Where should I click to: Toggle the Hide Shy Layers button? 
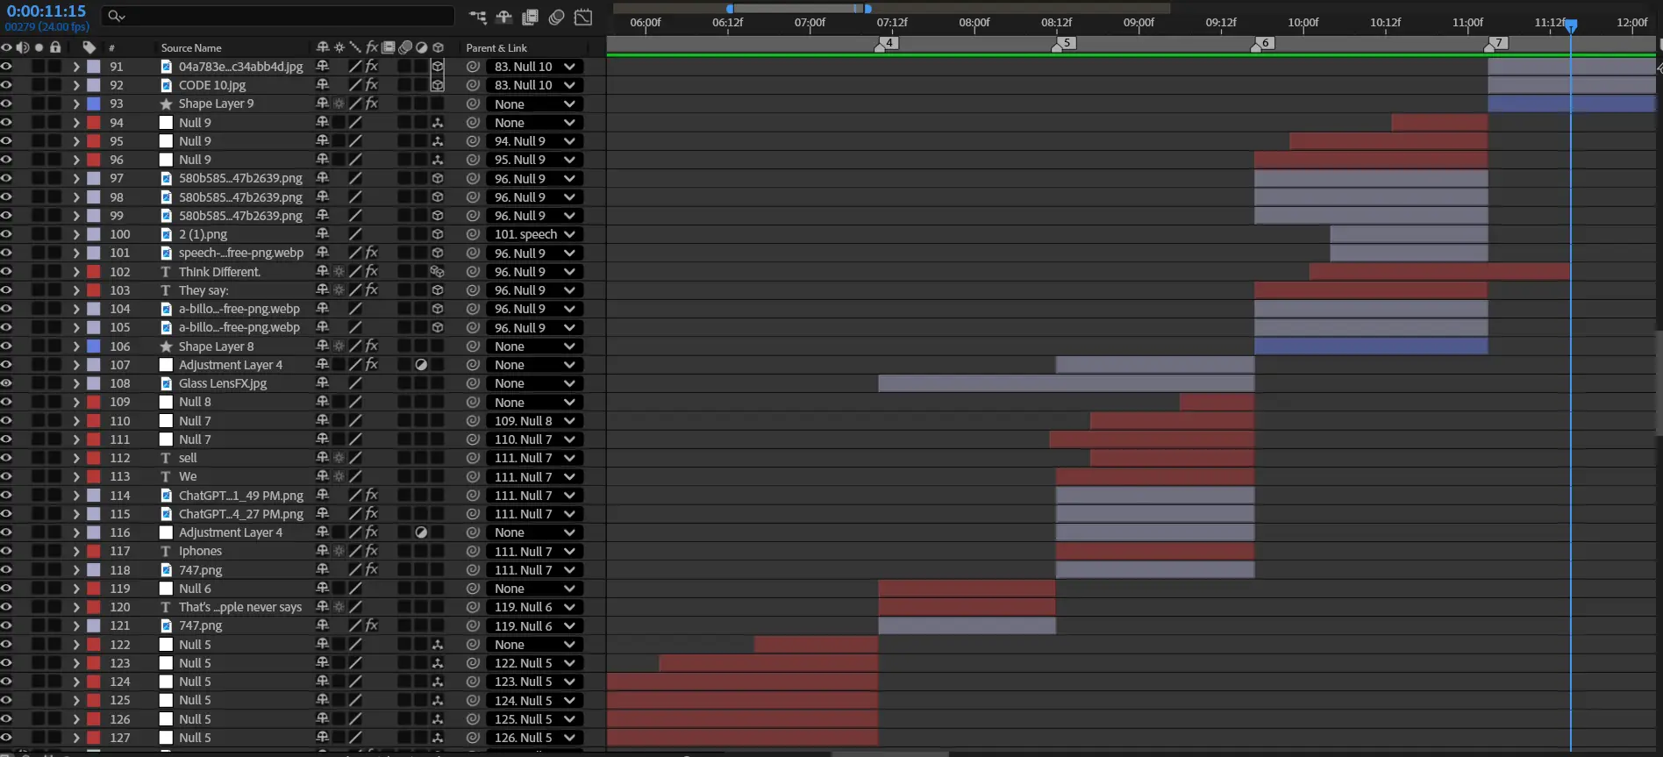pyautogui.click(x=503, y=17)
